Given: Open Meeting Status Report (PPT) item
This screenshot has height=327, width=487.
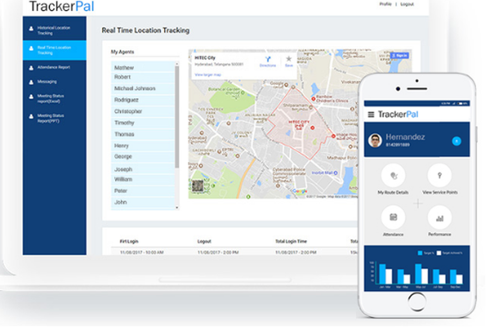Looking at the screenshot, I should point(55,118).
